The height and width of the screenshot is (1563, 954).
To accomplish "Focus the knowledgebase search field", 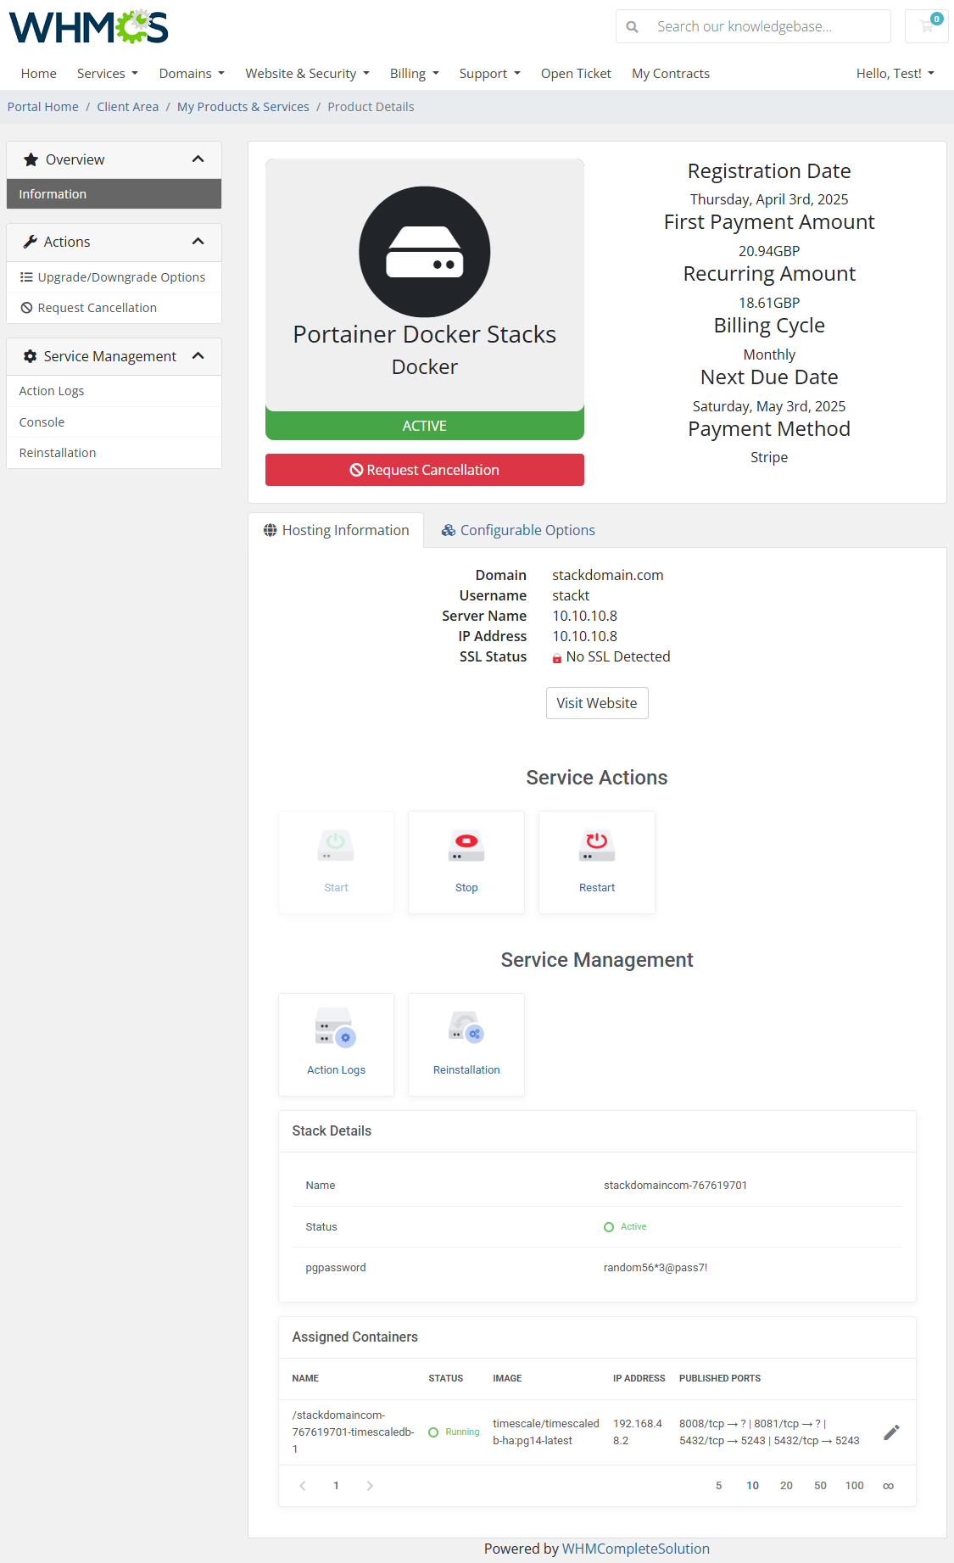I will [769, 26].
